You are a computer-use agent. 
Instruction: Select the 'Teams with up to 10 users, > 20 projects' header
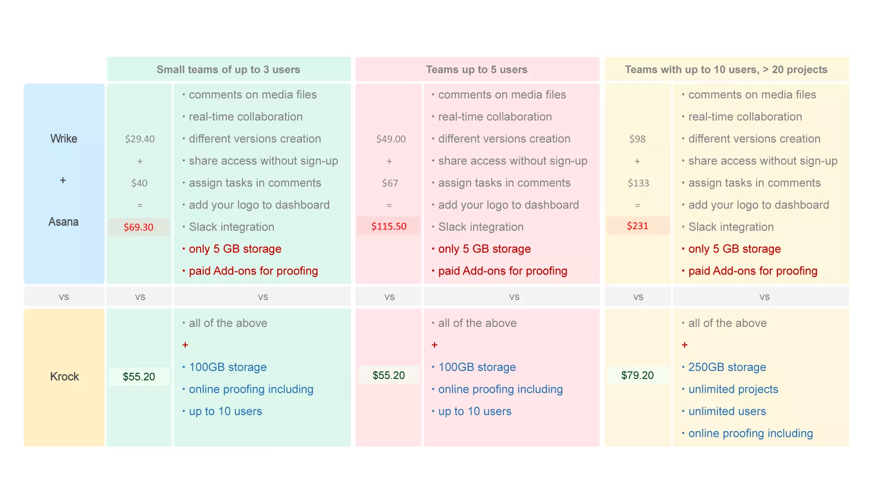(x=726, y=70)
